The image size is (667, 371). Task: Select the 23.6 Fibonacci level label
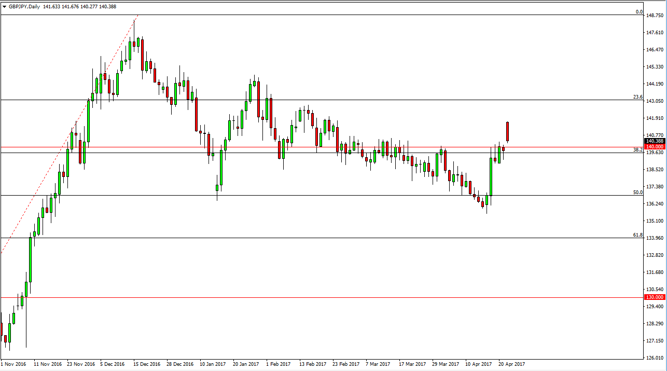pyautogui.click(x=638, y=97)
